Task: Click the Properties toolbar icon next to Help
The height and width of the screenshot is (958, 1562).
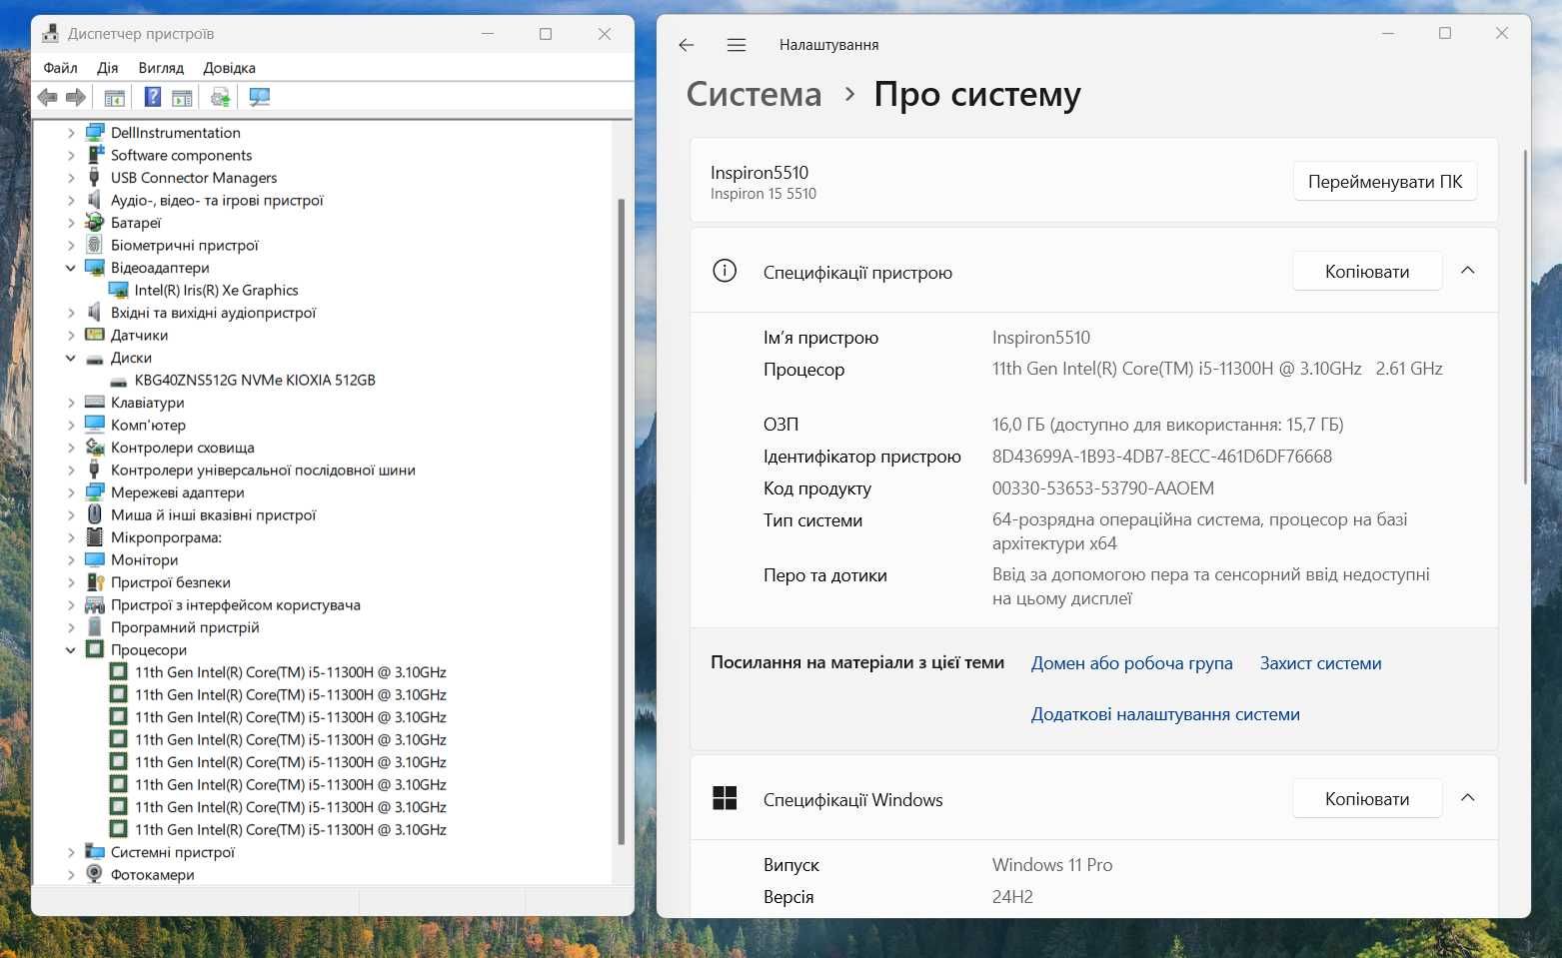Action: click(182, 97)
